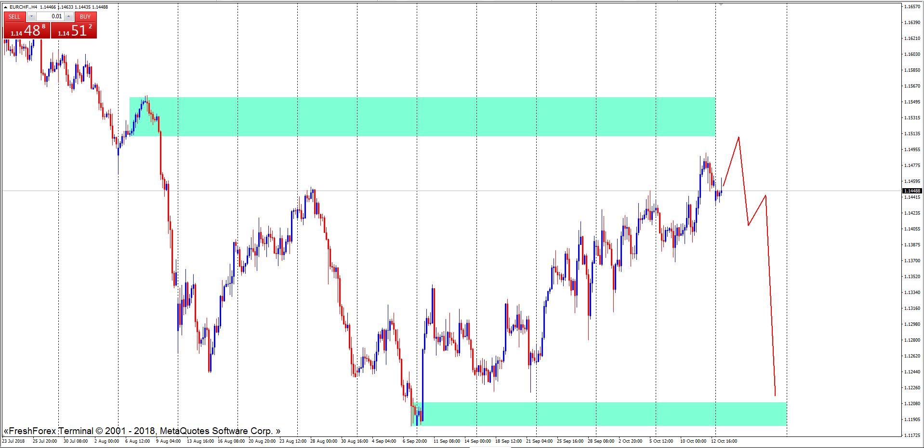The height and width of the screenshot is (448, 924).
Task: Click the 1.15495 price scale label
Action: 912,102
